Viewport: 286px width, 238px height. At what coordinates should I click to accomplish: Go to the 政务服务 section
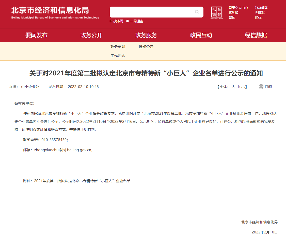[x=146, y=35]
